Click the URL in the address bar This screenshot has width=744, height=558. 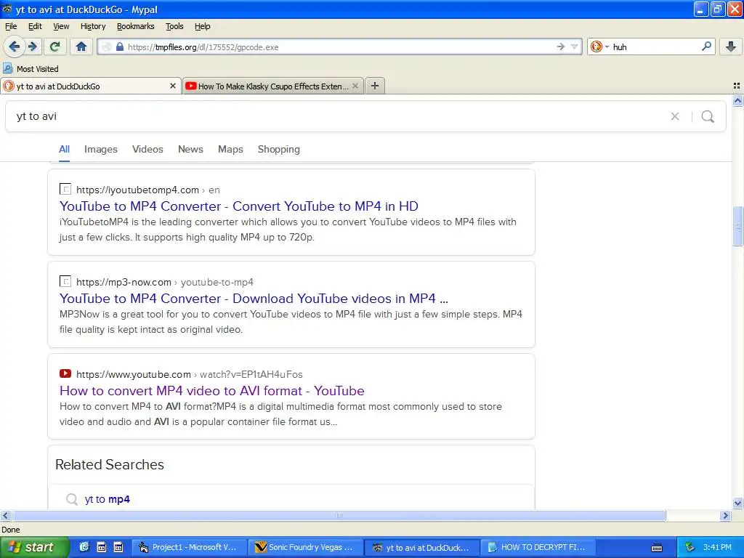[x=203, y=47]
